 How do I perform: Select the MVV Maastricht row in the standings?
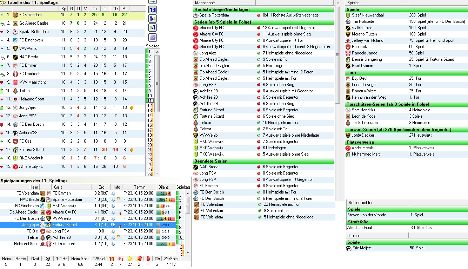(x=73, y=82)
